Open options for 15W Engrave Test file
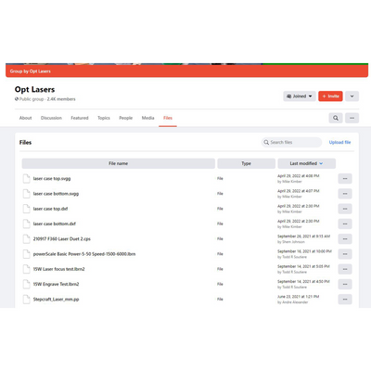Image resolution: width=371 pixels, height=371 pixels. click(345, 284)
